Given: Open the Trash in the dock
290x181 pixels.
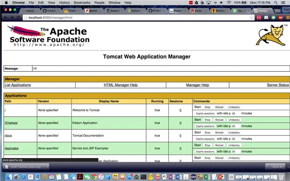Looking at the screenshot, I should point(281,177).
